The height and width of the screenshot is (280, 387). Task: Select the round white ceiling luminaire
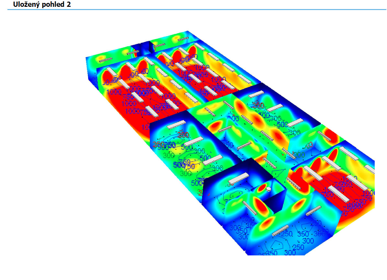(268, 189)
